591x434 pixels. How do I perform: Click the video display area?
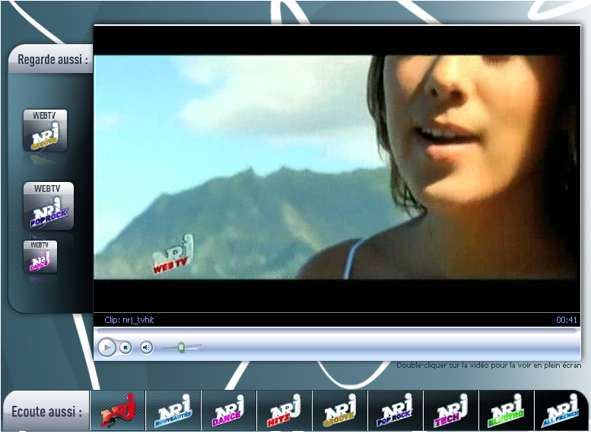[x=337, y=169]
